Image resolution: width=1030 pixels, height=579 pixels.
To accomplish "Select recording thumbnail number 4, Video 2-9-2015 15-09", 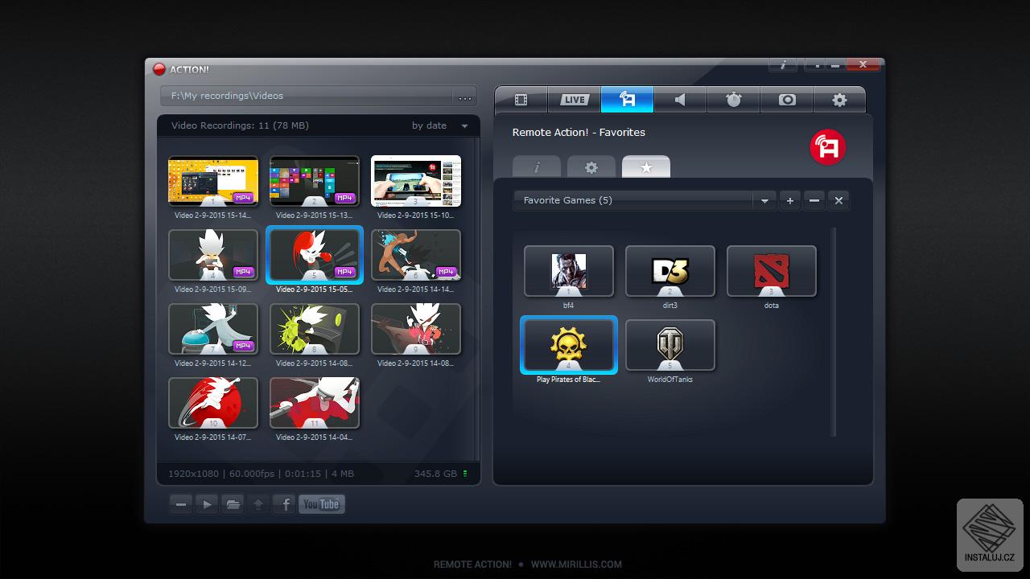I will [x=213, y=255].
